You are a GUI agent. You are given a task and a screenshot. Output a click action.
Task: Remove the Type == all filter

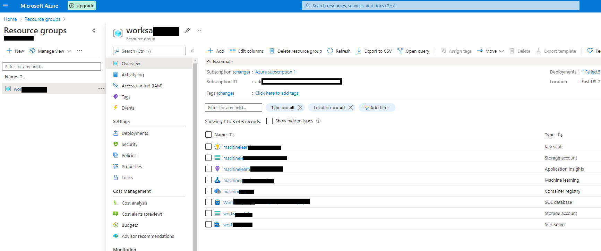(300, 107)
